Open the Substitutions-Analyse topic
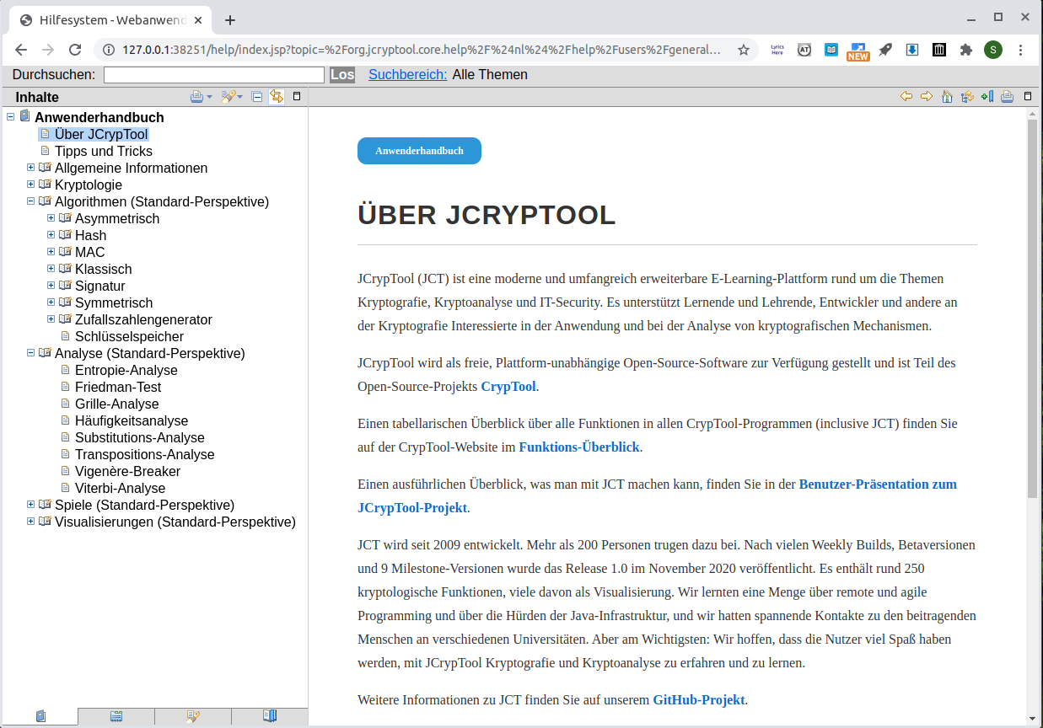 point(140,438)
